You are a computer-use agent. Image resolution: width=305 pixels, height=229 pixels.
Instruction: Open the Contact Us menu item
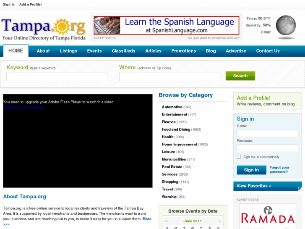[268, 51]
